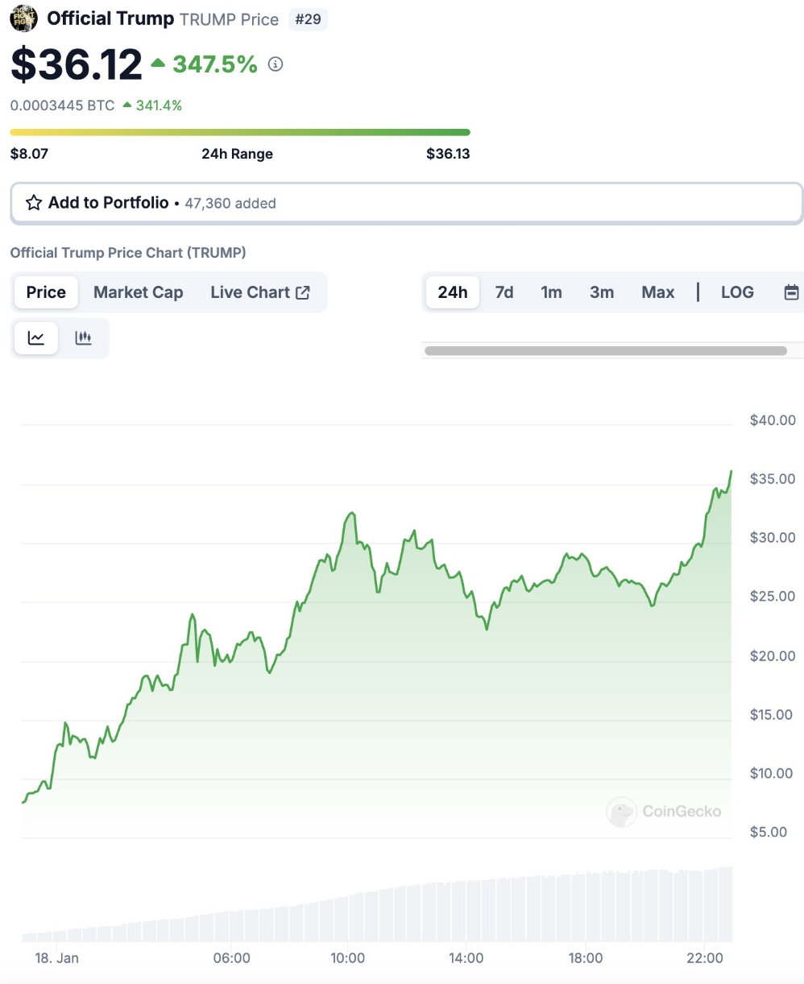Image resolution: width=804 pixels, height=984 pixels.
Task: Choose the 7d time range
Action: 504,292
